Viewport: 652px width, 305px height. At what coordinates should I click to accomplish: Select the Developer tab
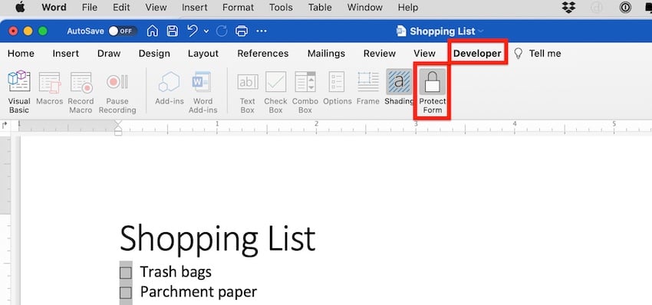tap(477, 53)
